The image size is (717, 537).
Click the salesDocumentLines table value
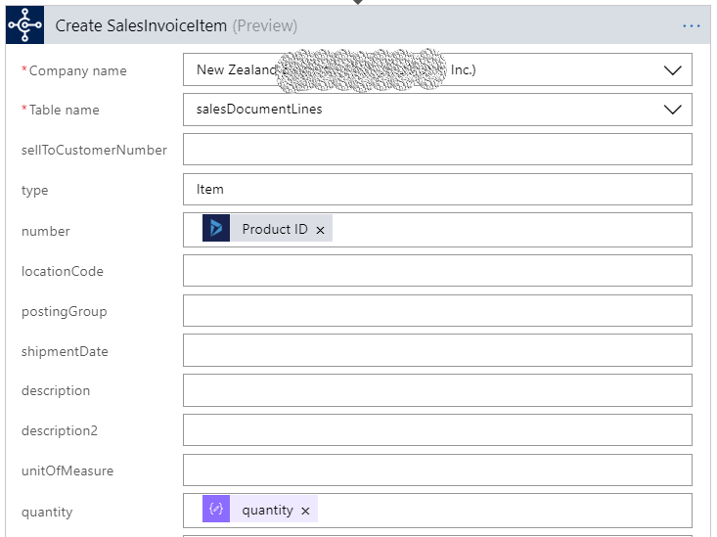(x=259, y=109)
